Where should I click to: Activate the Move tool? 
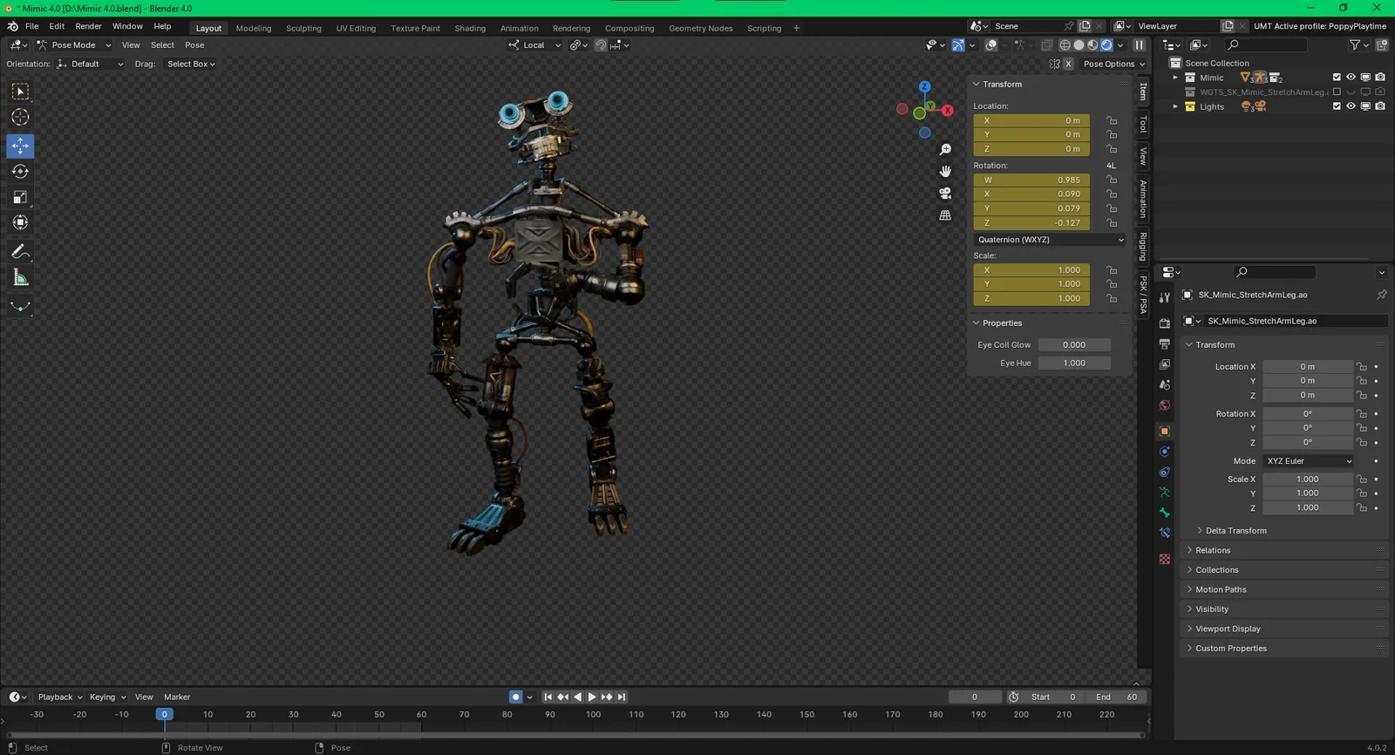pos(20,146)
